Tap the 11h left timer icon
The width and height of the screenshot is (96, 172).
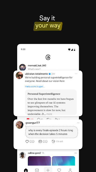53,141
